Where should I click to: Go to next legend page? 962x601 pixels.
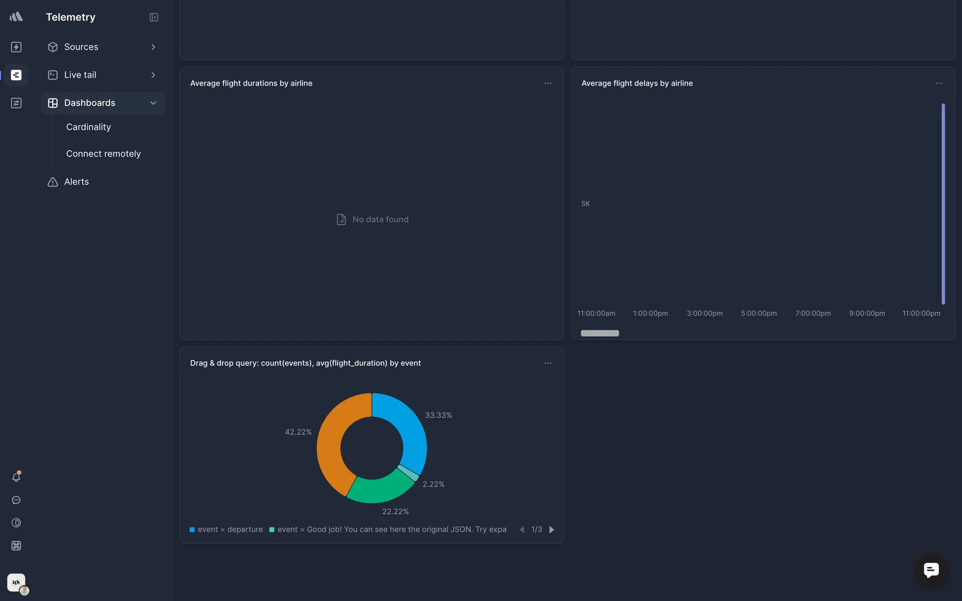(552, 530)
